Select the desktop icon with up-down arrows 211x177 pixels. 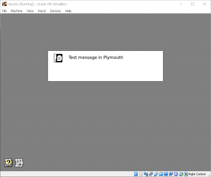[19, 163]
